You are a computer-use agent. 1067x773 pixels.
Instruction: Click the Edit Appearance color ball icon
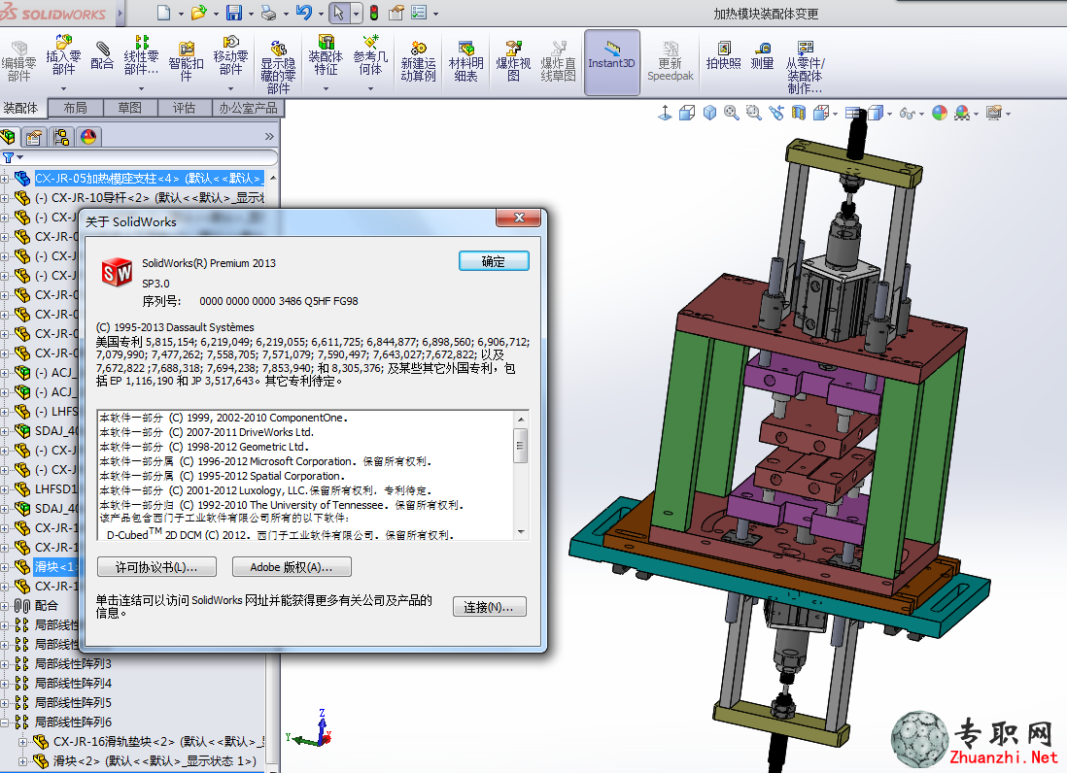940,113
